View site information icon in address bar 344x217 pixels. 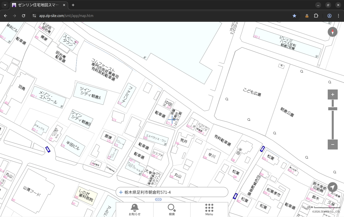[x=34, y=16]
